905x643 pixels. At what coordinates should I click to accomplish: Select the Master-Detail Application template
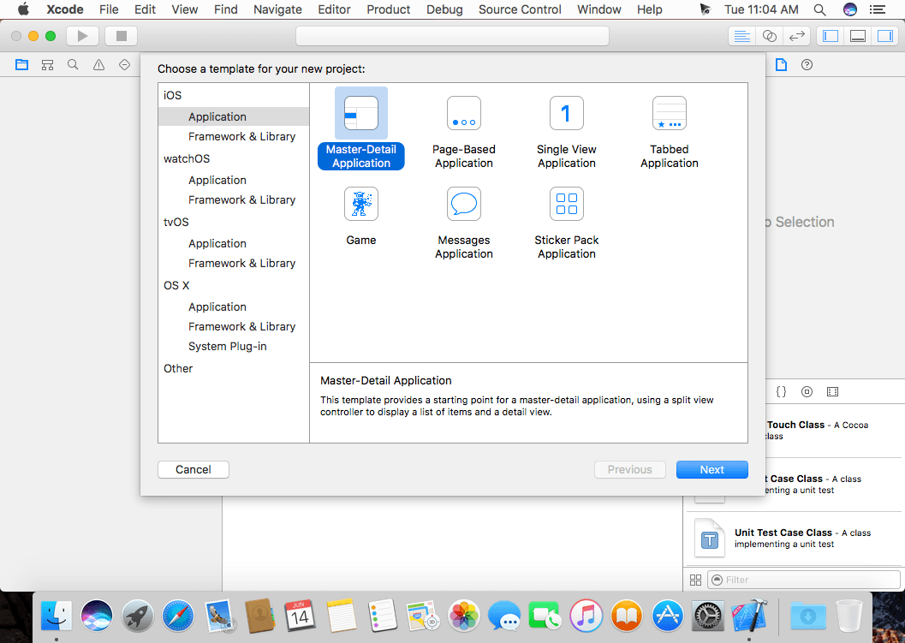tap(360, 128)
